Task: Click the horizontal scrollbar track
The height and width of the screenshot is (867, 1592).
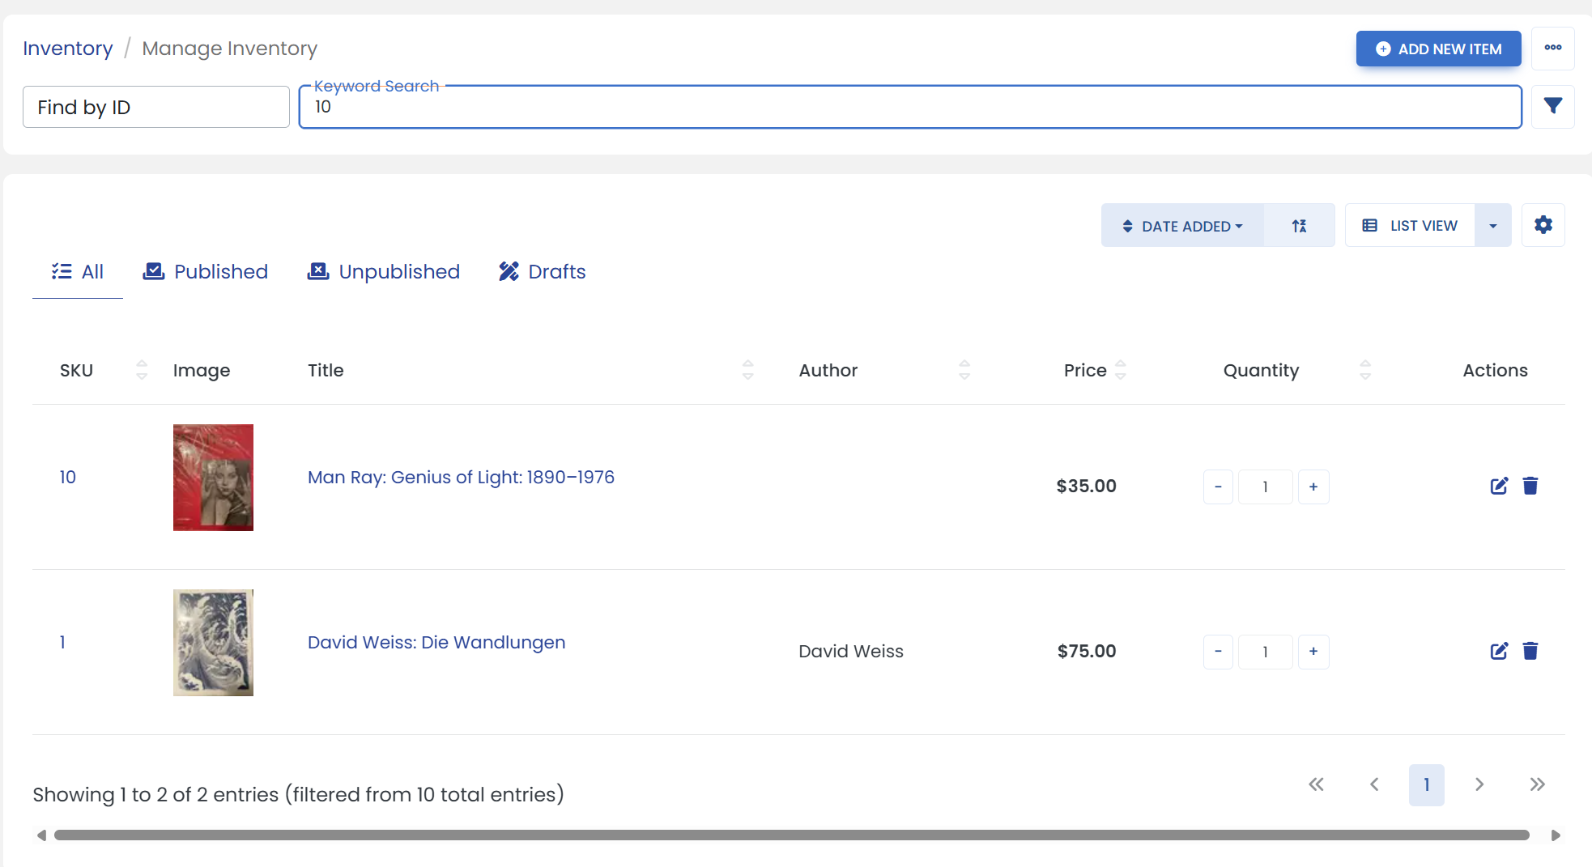Action: coord(791,835)
